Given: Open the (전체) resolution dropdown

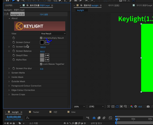Looking at the screenshot, I should pos(96,106).
